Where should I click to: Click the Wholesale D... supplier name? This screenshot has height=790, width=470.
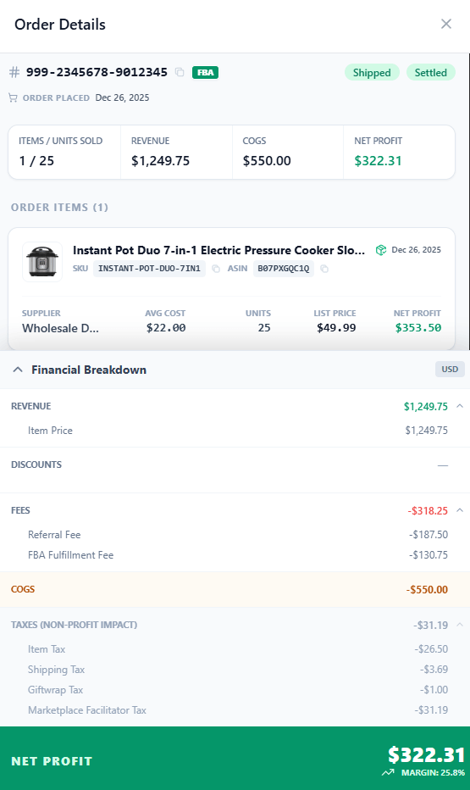coord(60,328)
